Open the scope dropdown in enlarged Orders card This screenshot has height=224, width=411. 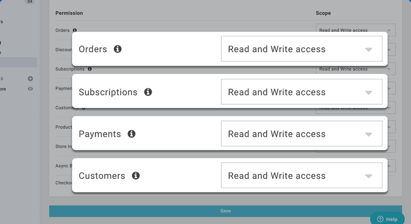(x=302, y=49)
